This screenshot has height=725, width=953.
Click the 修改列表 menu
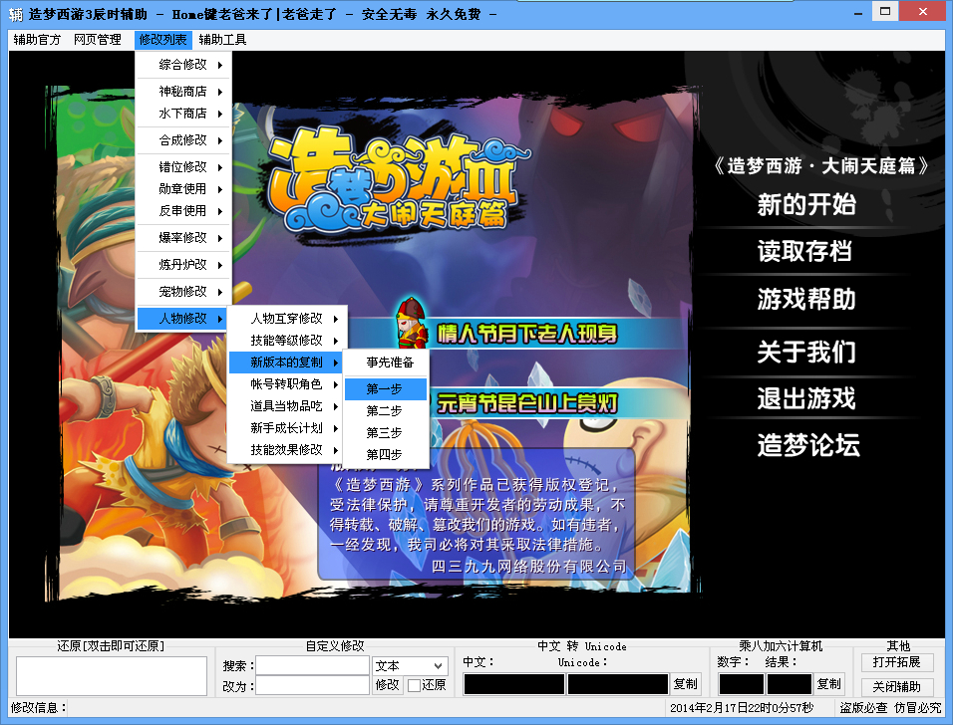pos(162,40)
